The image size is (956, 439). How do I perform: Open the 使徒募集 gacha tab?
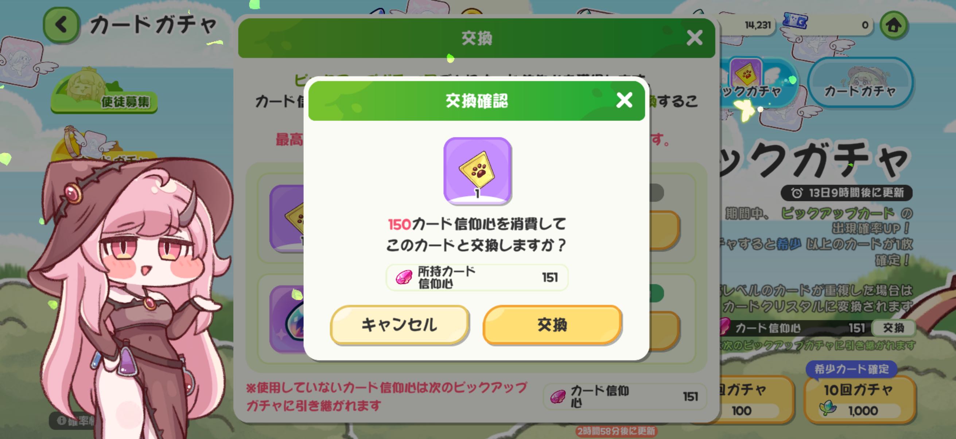coord(104,91)
